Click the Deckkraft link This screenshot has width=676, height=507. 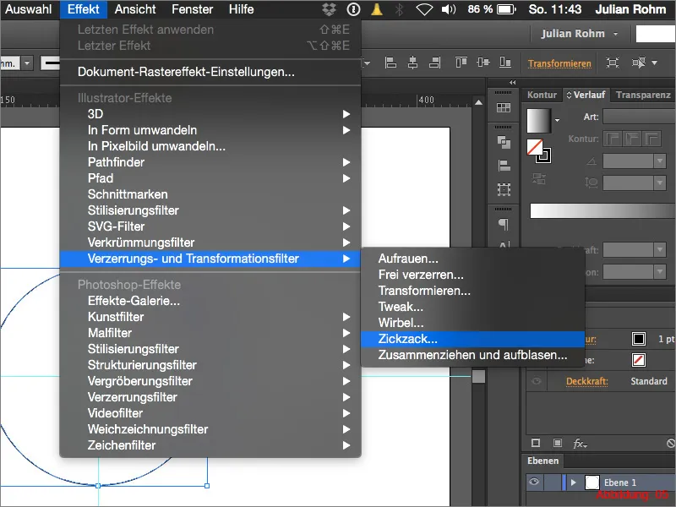click(586, 382)
